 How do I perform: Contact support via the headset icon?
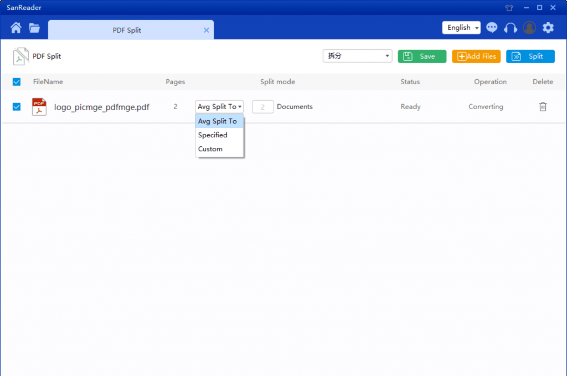click(x=510, y=28)
